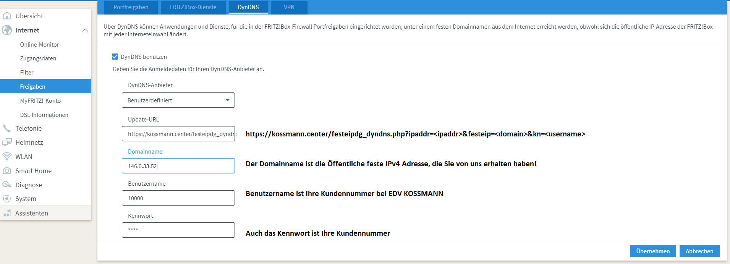Click the 'DynDNS benutzen' label text

coord(144,57)
